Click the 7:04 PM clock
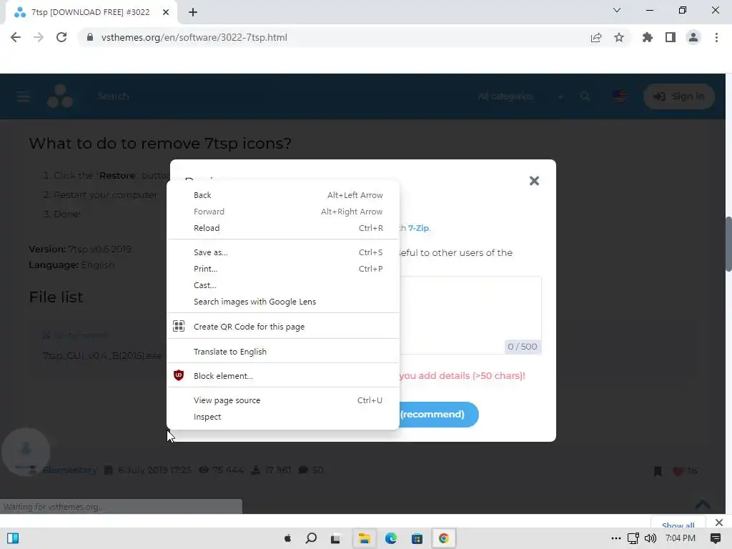Screen dimensions: 732x549 click(x=681, y=538)
